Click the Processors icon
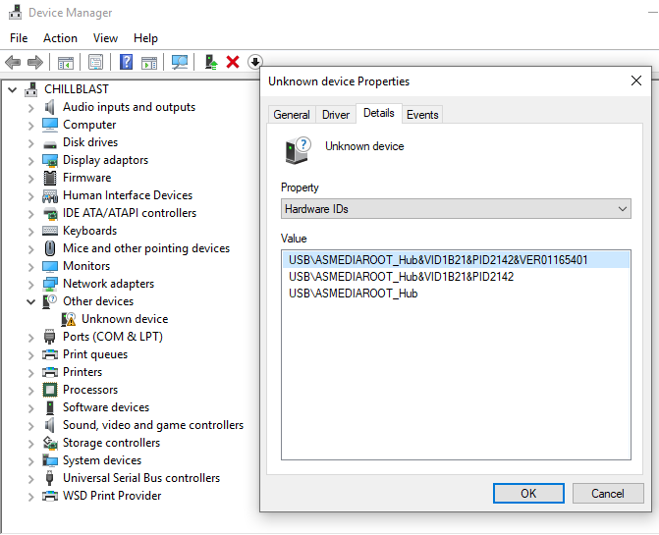Screen dimensions: 659x535 click(x=50, y=390)
